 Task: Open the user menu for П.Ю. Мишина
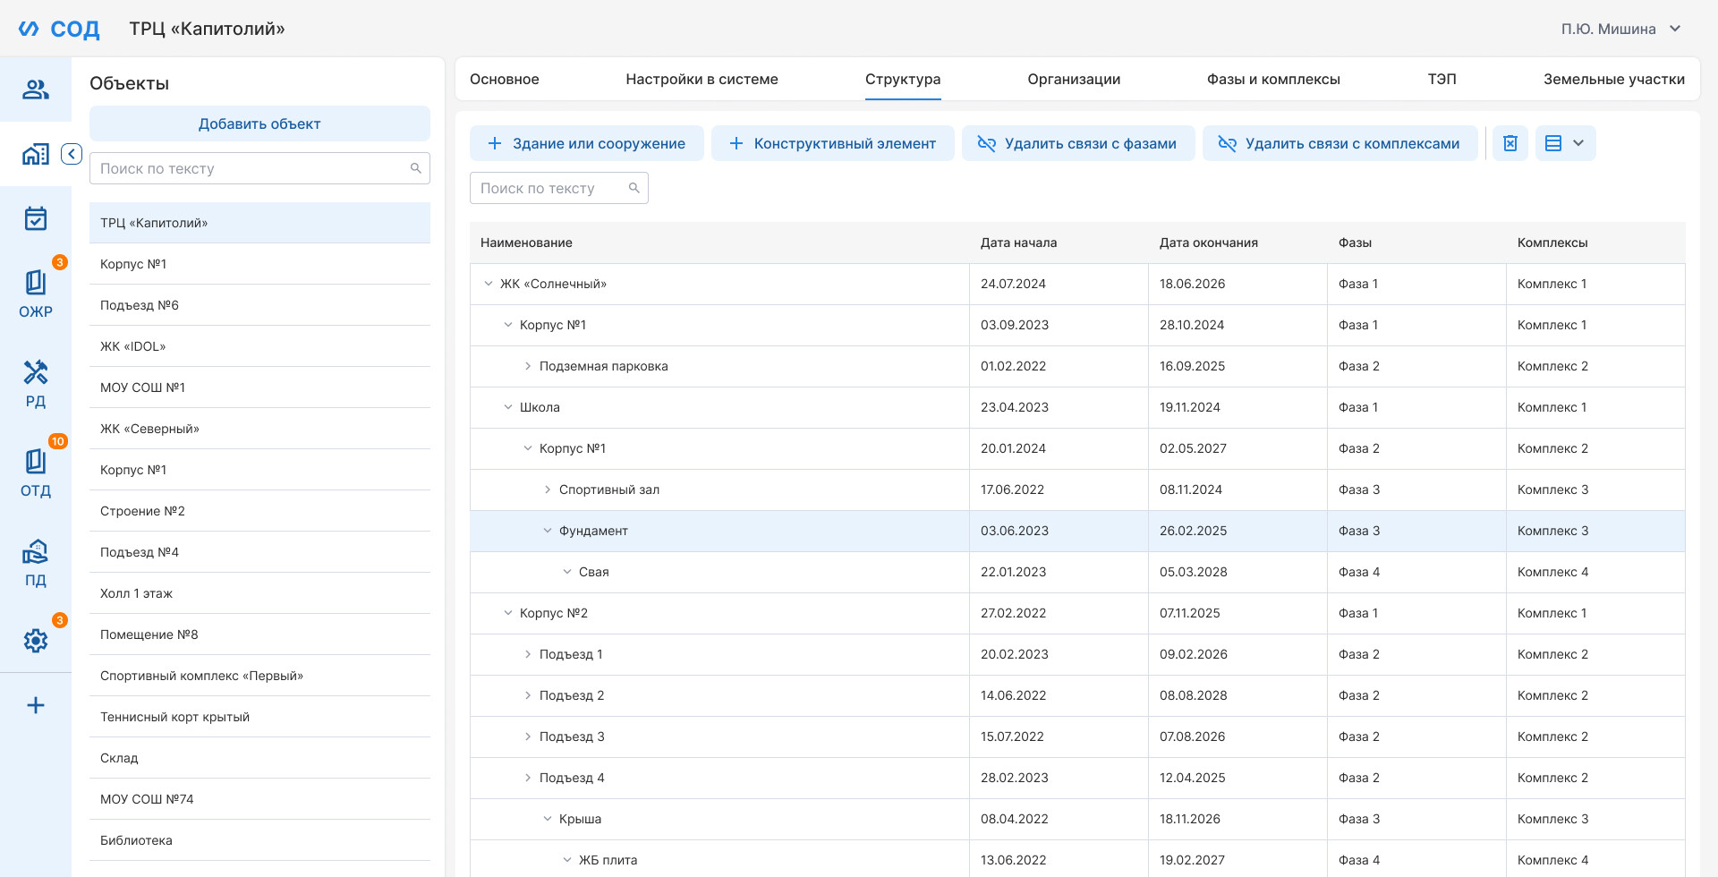1620,29
